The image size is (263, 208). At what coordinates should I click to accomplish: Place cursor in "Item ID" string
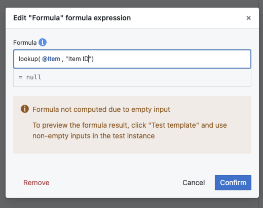79,59
